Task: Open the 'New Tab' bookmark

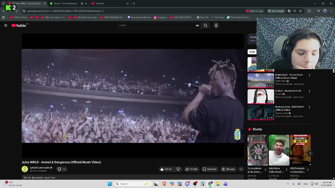Action: click(x=203, y=17)
